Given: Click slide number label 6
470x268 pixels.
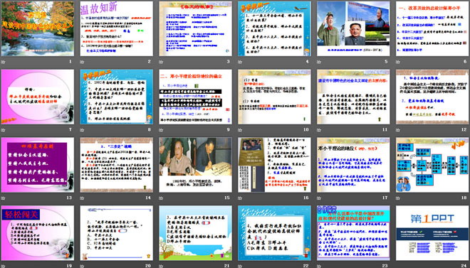Looking at the screenshot, I should click(465, 62).
